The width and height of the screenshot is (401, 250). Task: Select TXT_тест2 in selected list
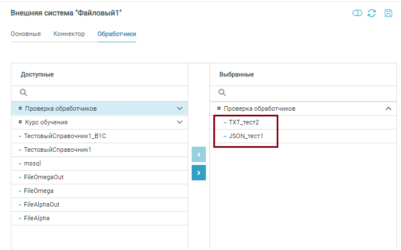(x=244, y=122)
